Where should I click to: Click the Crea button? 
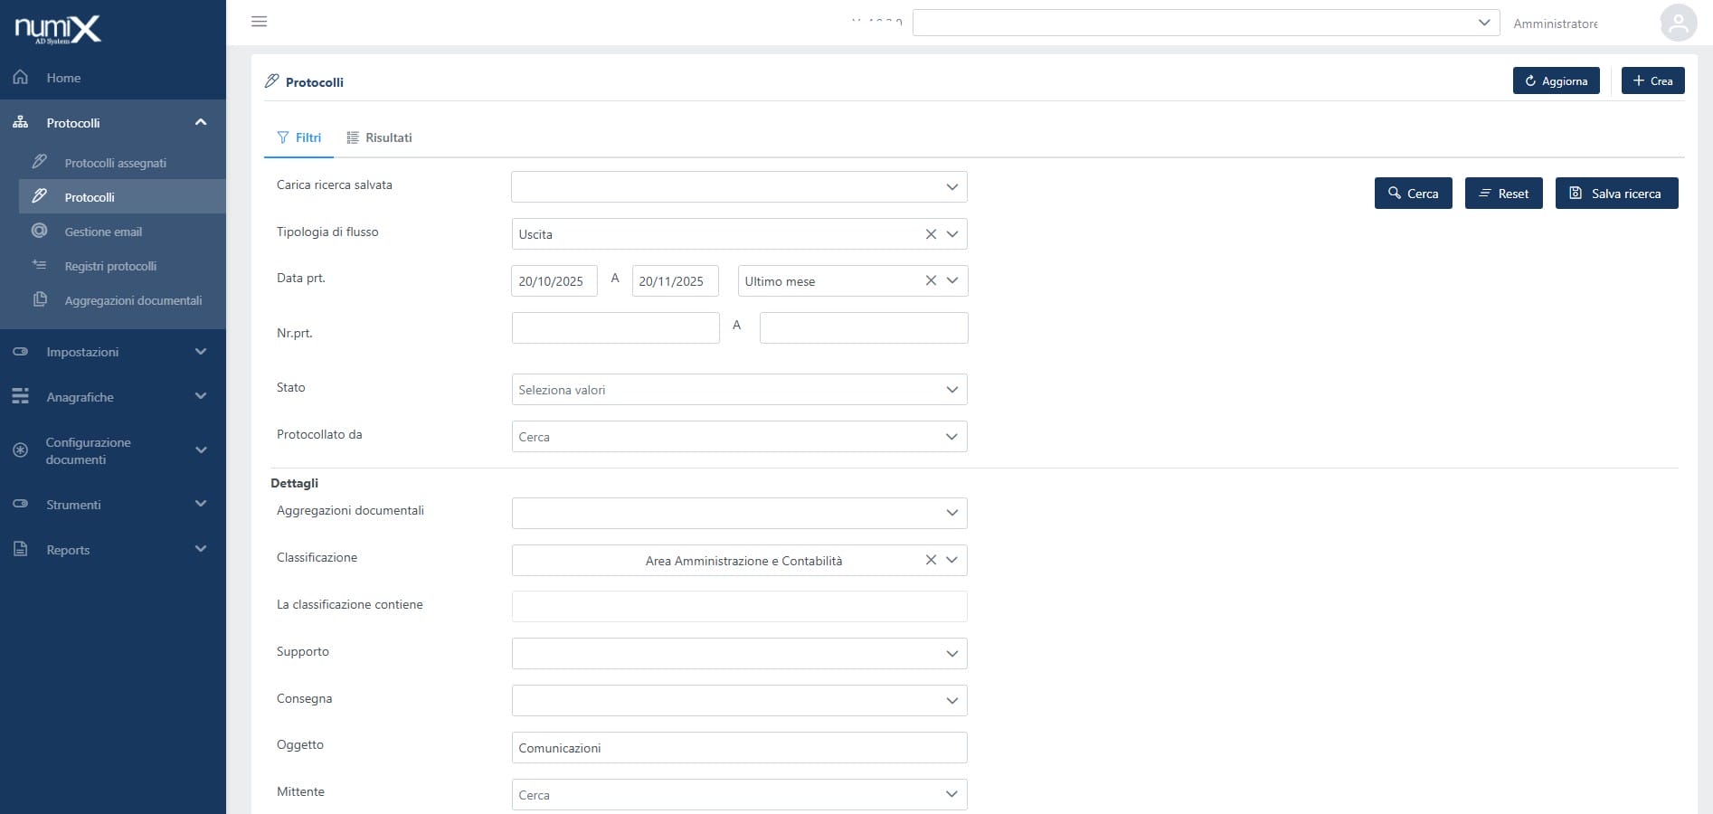pyautogui.click(x=1651, y=81)
